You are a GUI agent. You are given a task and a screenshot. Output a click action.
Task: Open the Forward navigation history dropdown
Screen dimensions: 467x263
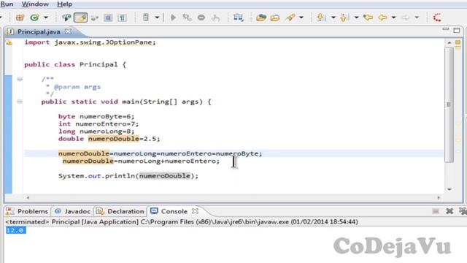point(417,18)
